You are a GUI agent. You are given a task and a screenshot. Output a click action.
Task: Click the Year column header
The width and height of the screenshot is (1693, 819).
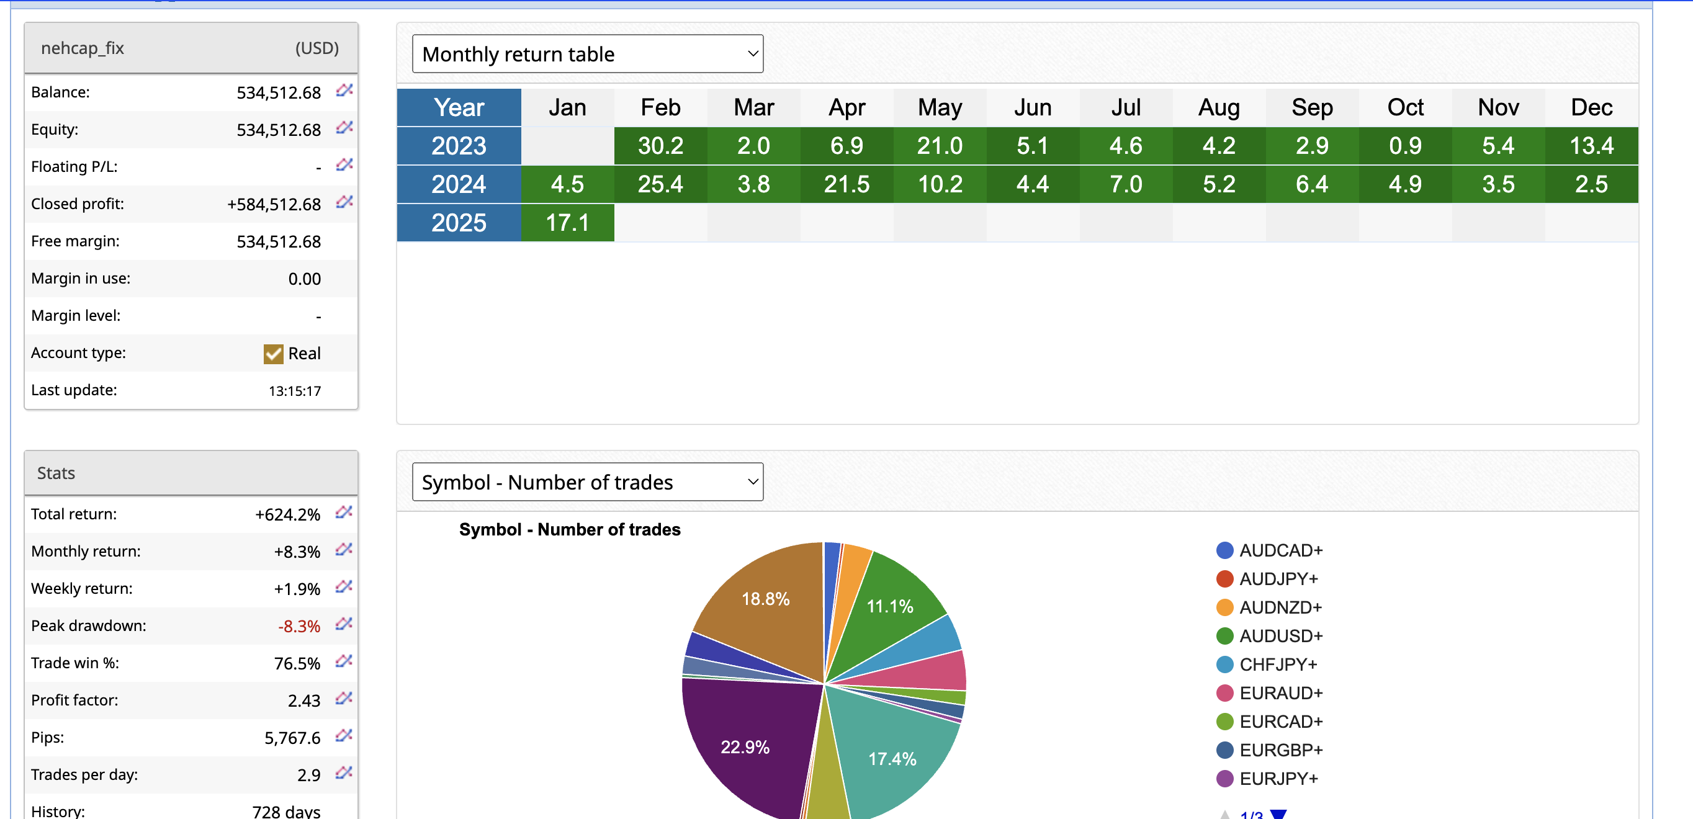point(459,107)
